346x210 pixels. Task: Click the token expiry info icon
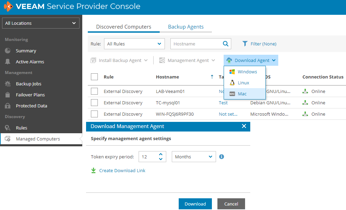[222, 157]
